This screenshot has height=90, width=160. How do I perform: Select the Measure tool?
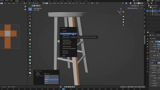click(x=30, y=33)
